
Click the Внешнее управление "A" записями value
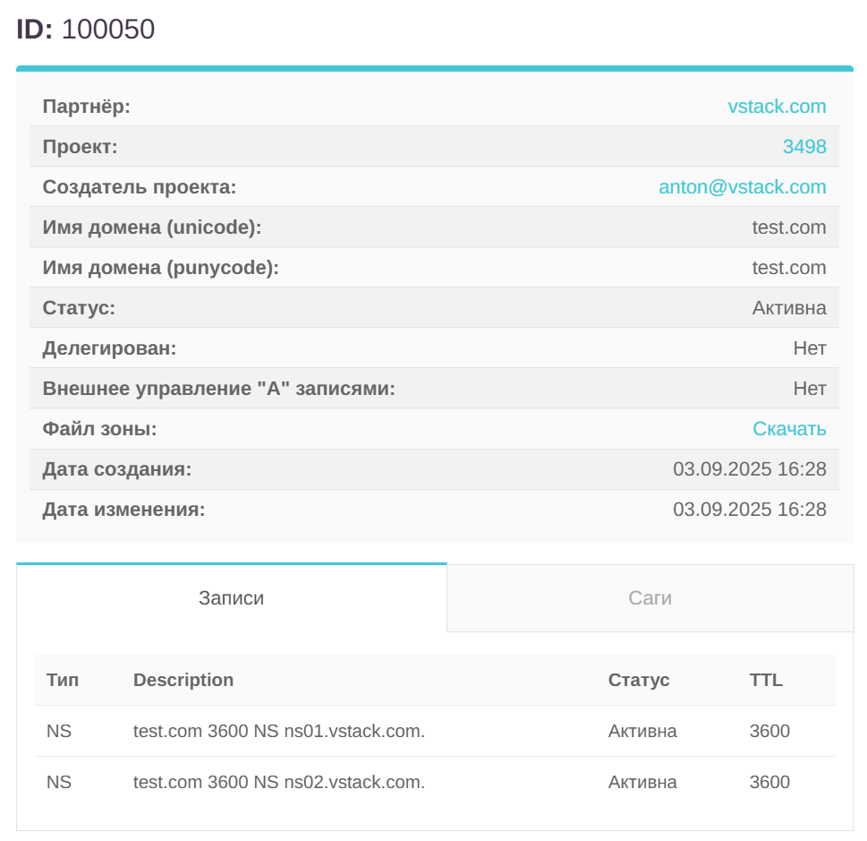point(809,389)
